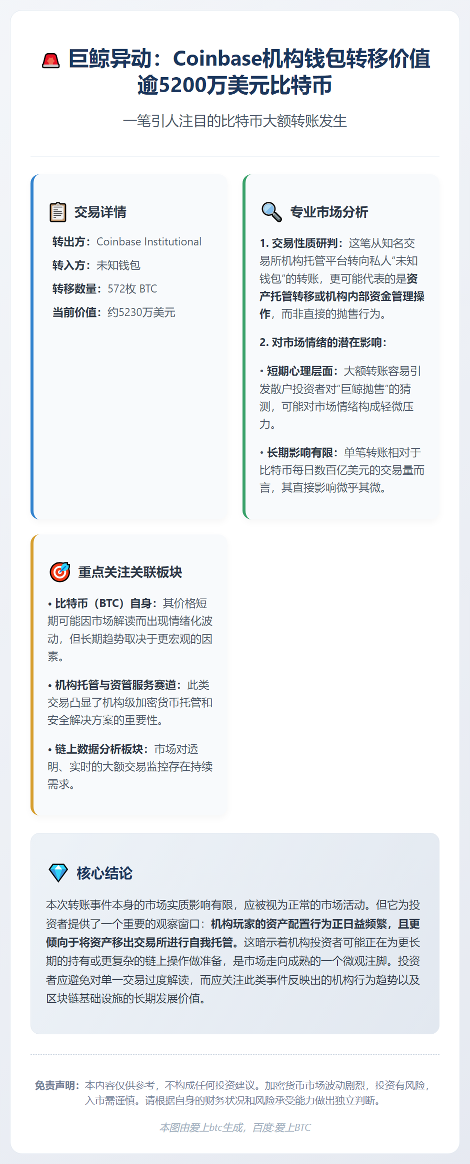470x1164 pixels.
Task: Click the 专业市场分析 section heading
Action: [x=329, y=212]
